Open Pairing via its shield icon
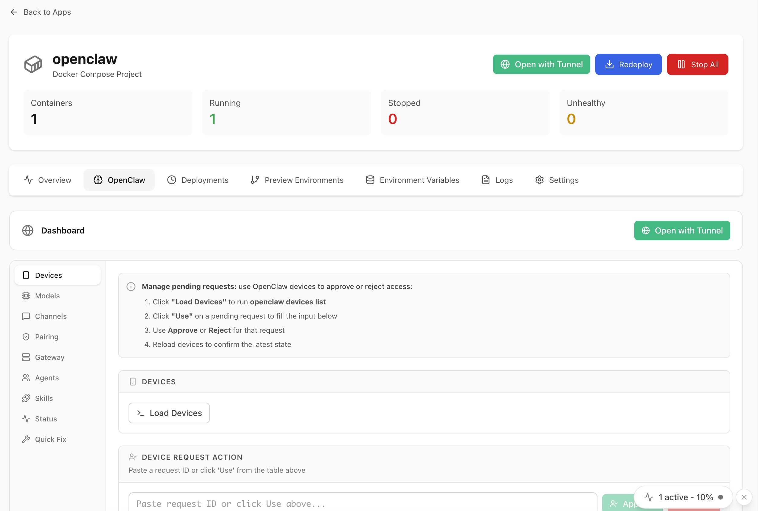The image size is (758, 511). coord(26,337)
